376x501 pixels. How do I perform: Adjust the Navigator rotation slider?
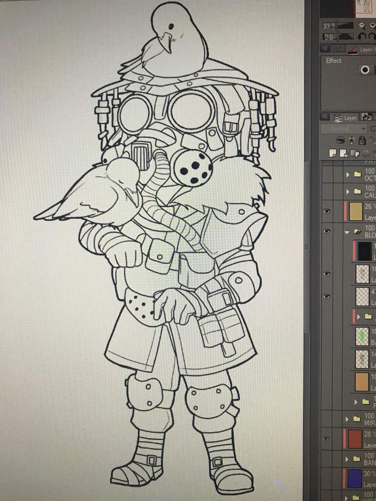coord(346,37)
